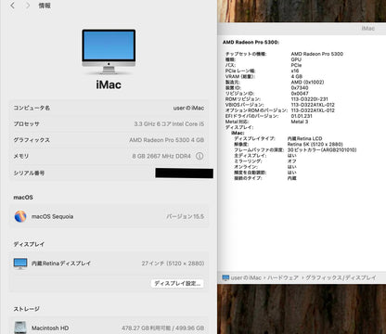Select ハードウェア in System Information path bar

click(x=283, y=277)
